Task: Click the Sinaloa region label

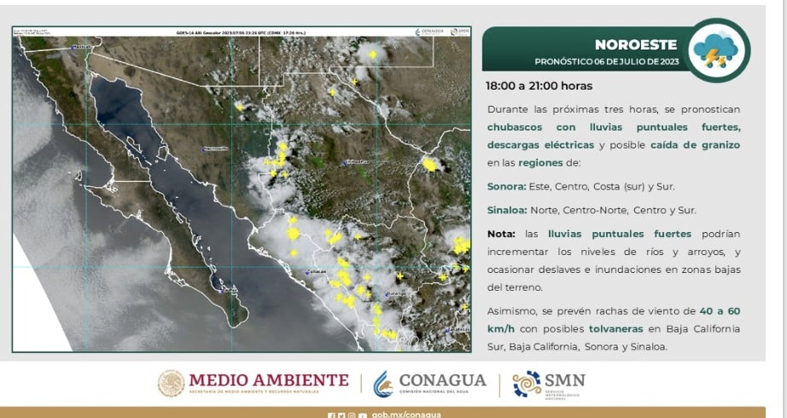Action: (507, 210)
